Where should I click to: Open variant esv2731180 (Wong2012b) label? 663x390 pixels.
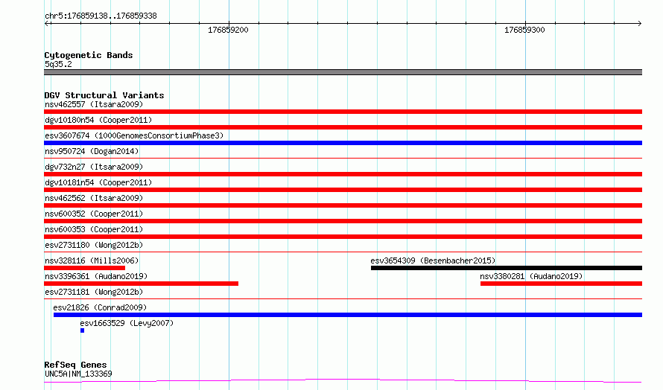tap(94, 245)
